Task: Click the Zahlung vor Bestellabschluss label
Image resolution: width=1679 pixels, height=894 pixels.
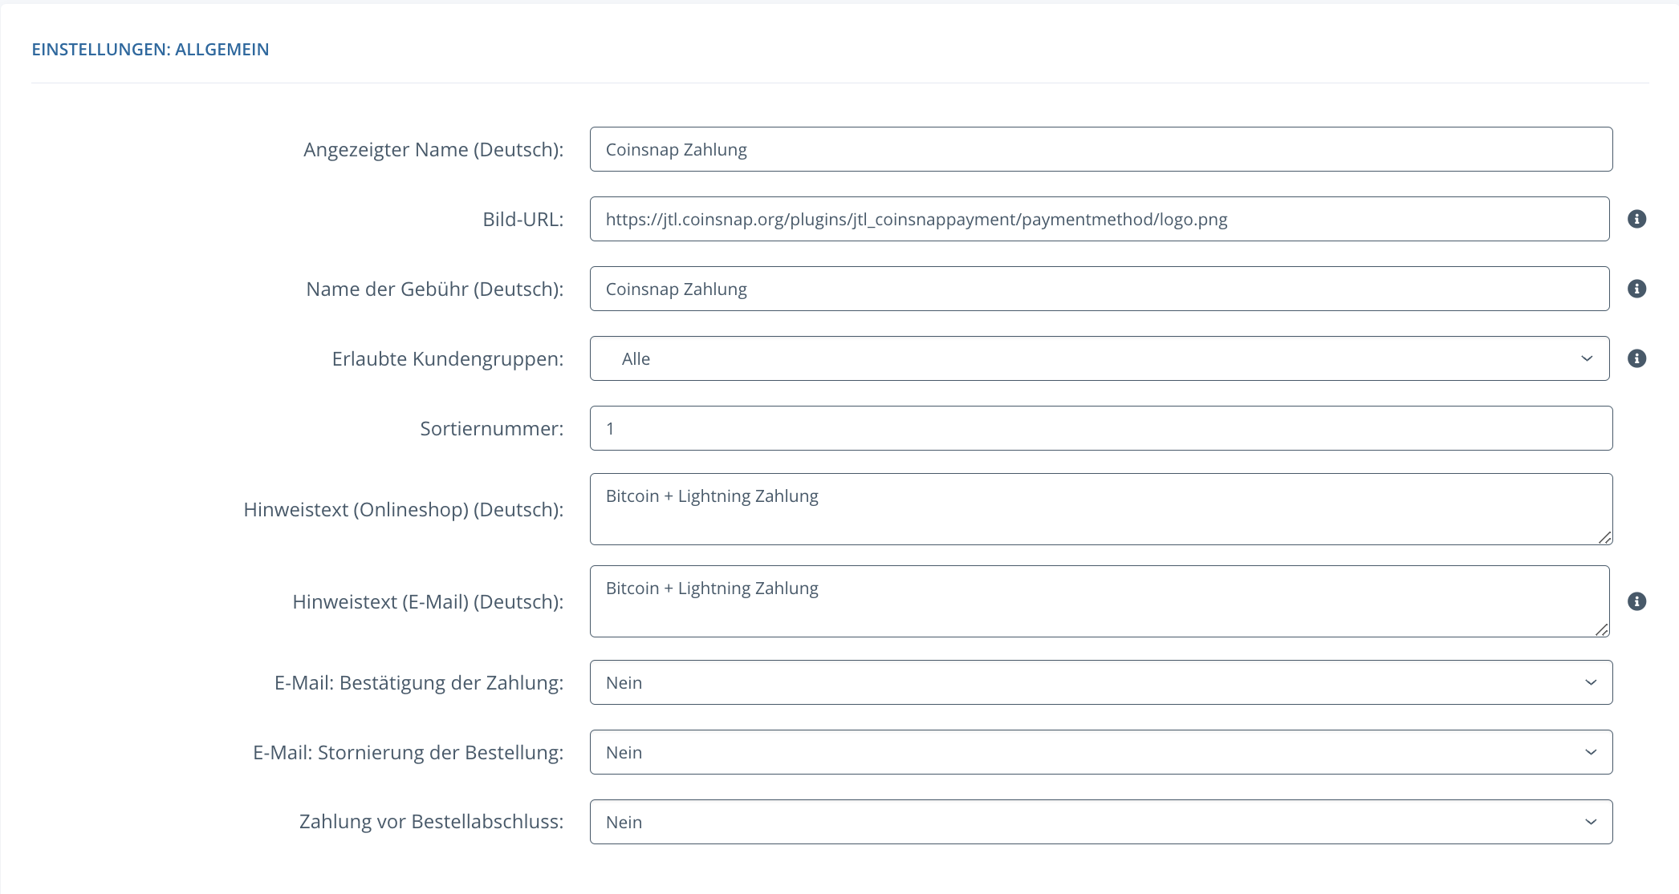Action: tap(431, 822)
